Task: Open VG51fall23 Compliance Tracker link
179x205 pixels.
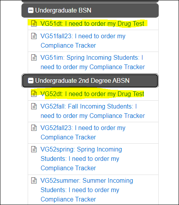Action: 83,41
